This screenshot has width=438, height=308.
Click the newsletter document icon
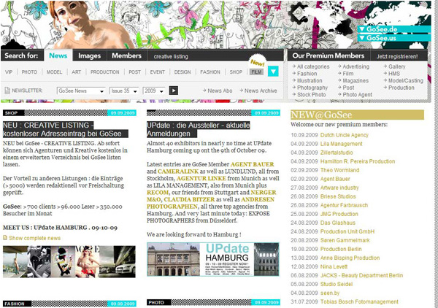pos(7,91)
